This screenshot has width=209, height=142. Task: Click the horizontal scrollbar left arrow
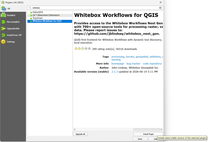[74, 129]
